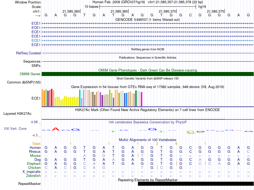This screenshot has width=254, height=190.
Task: Open the RefSeq Curated track label
Action: pyautogui.click(x=28, y=53)
